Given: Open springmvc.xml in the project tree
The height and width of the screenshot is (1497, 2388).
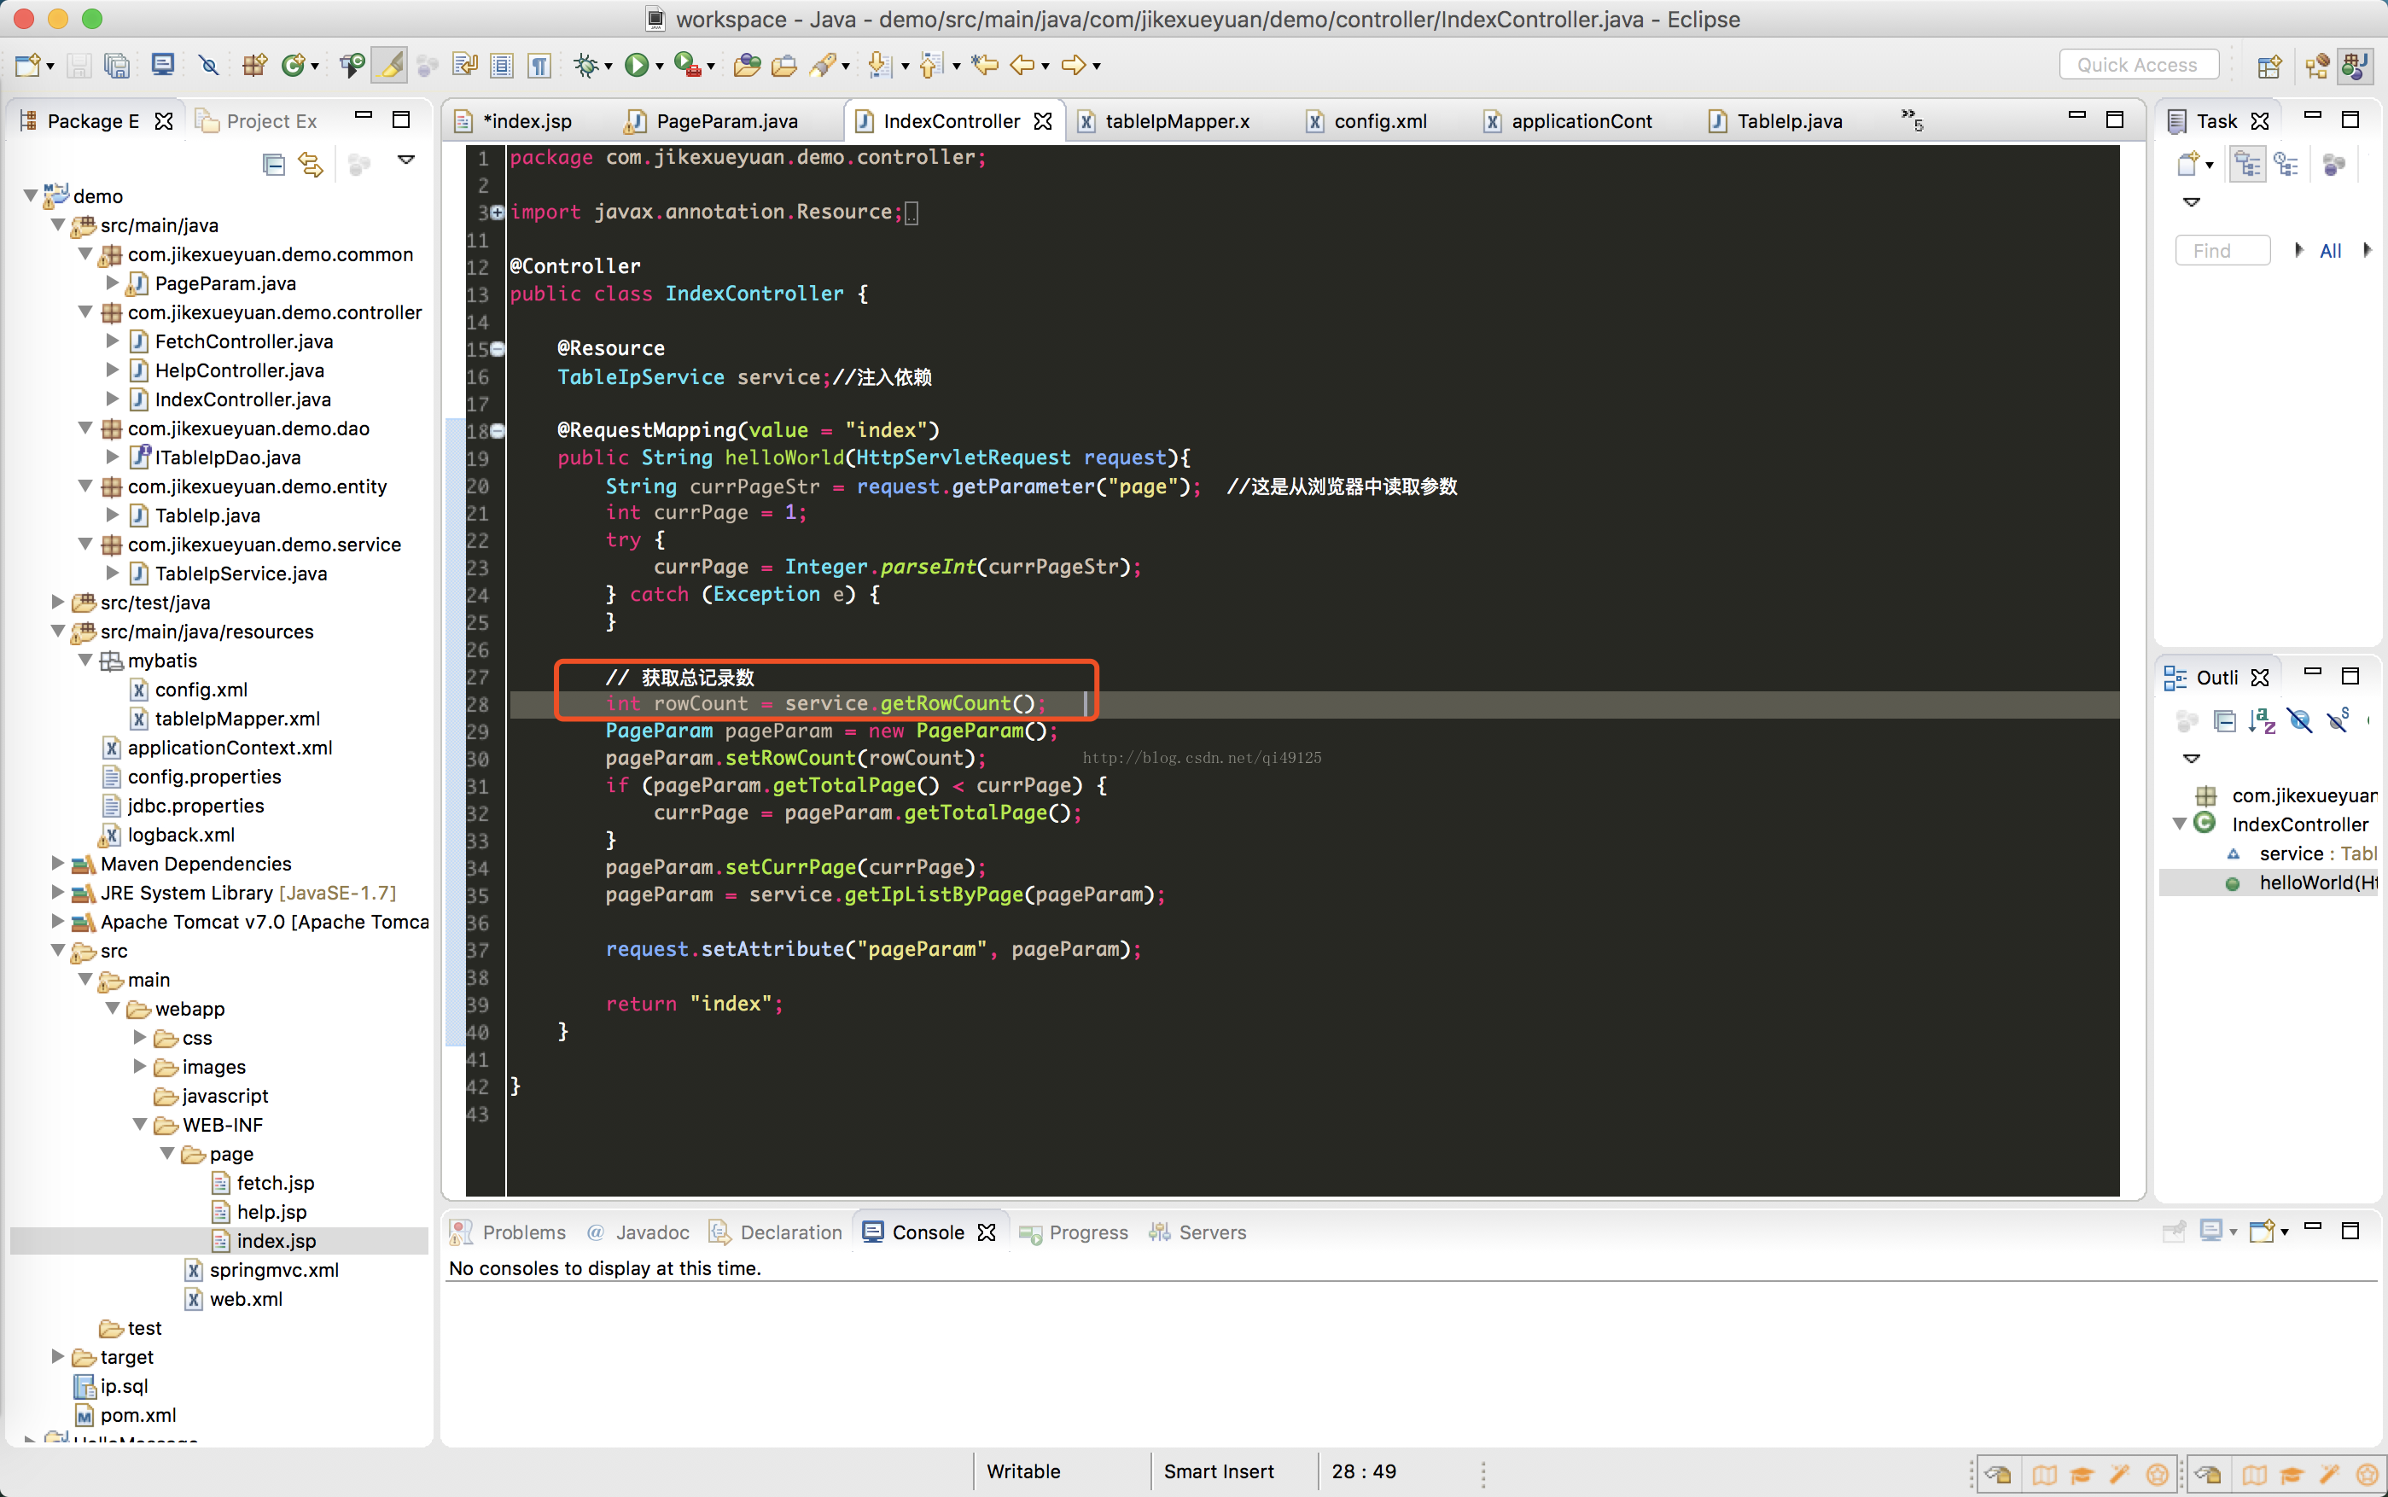Looking at the screenshot, I should point(273,1269).
